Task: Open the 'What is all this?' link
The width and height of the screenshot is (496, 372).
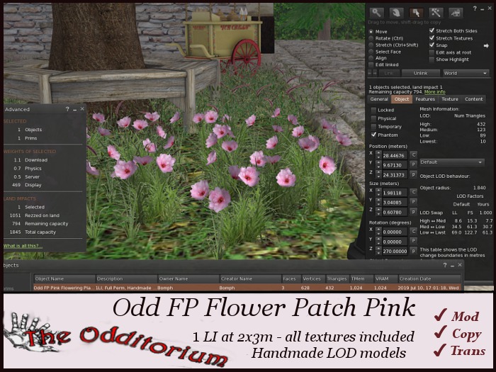Action: coord(23,246)
